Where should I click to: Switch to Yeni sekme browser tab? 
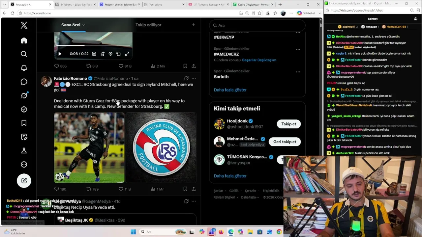coord(164,5)
